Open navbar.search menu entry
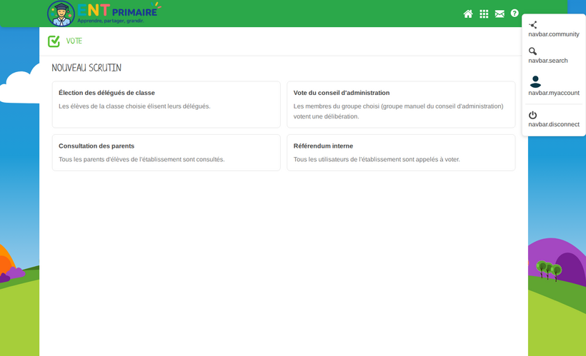586x356 pixels. pyautogui.click(x=548, y=61)
